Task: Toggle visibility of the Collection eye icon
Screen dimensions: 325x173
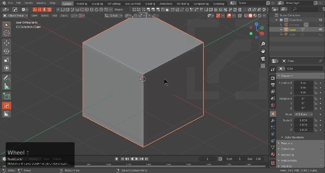Action: click(321, 20)
